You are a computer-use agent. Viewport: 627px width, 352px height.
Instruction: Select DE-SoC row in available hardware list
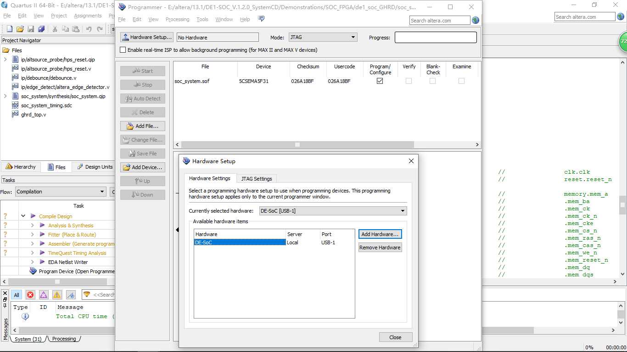(x=274, y=242)
